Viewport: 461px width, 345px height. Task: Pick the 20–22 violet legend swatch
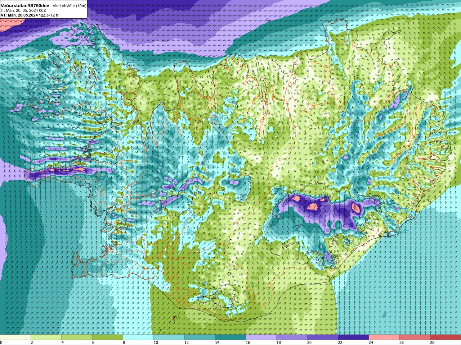322,337
